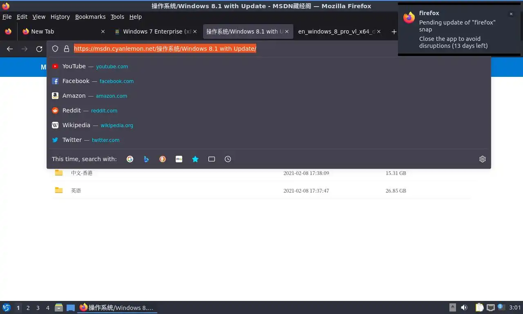Select the Facebook suggestion
Screen dimensions: 523x314
[x=269, y=81]
